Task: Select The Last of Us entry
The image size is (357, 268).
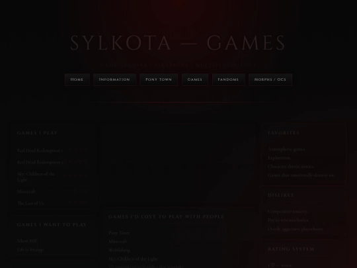Action: point(30,203)
